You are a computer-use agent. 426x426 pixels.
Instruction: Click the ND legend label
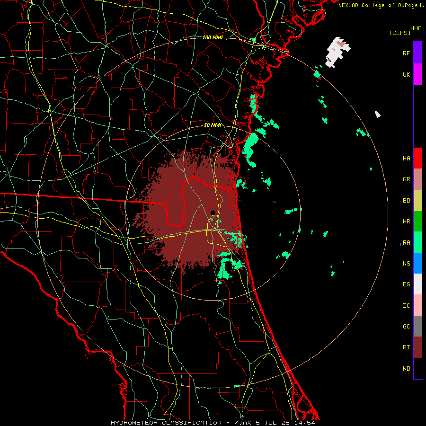pos(406,369)
